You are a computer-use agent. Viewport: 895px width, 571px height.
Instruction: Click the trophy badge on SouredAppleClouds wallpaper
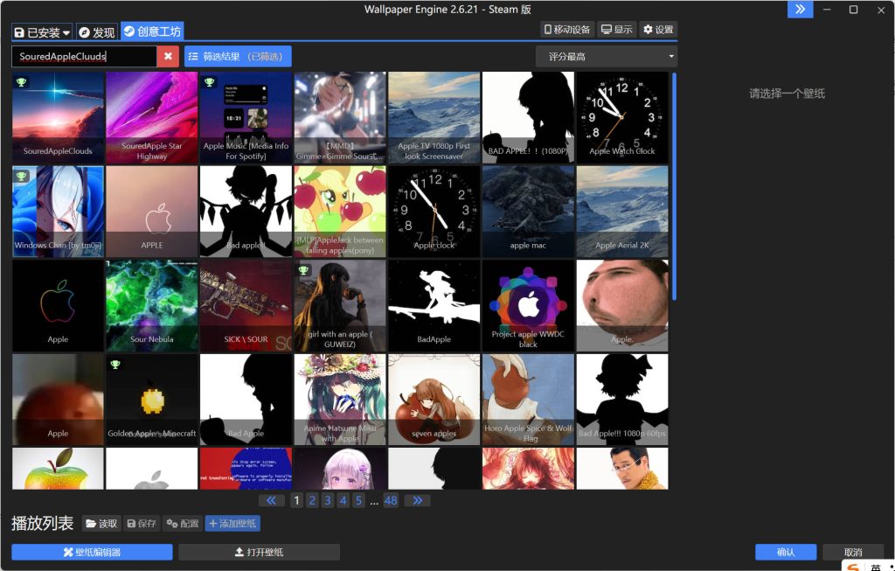click(22, 82)
